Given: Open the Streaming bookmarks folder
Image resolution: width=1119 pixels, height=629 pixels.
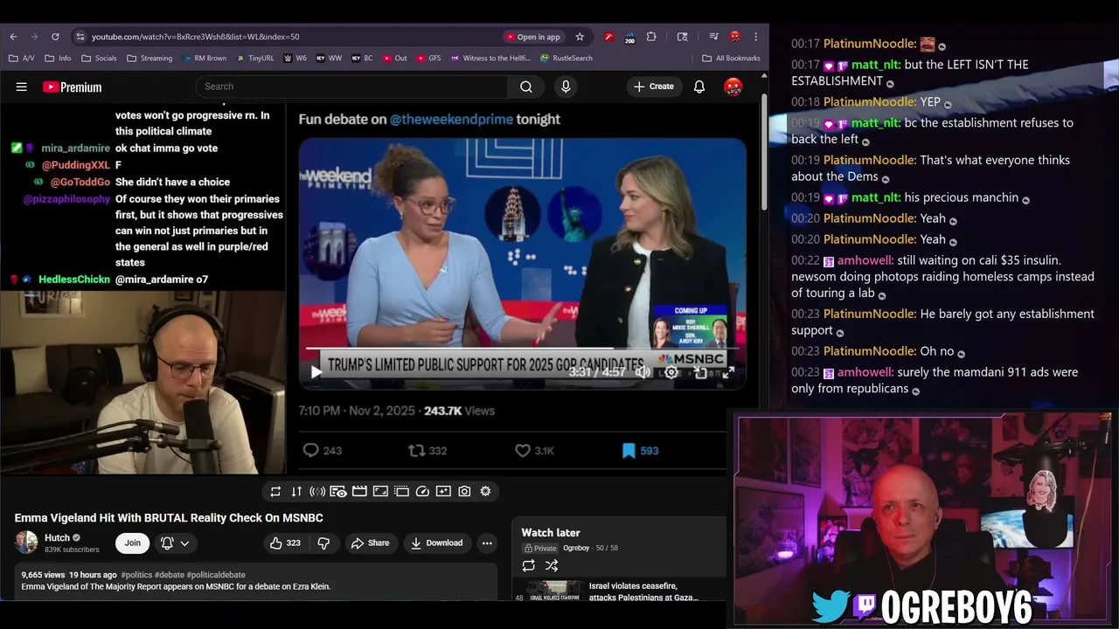Looking at the screenshot, I should [149, 59].
